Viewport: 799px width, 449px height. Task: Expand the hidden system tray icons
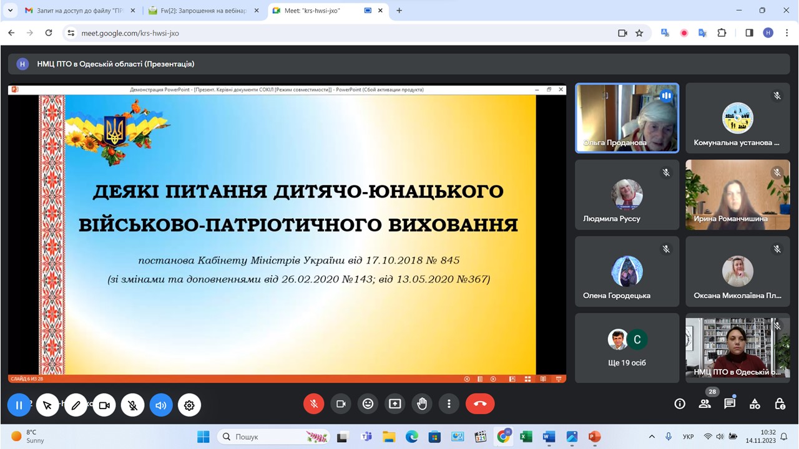pos(652,437)
